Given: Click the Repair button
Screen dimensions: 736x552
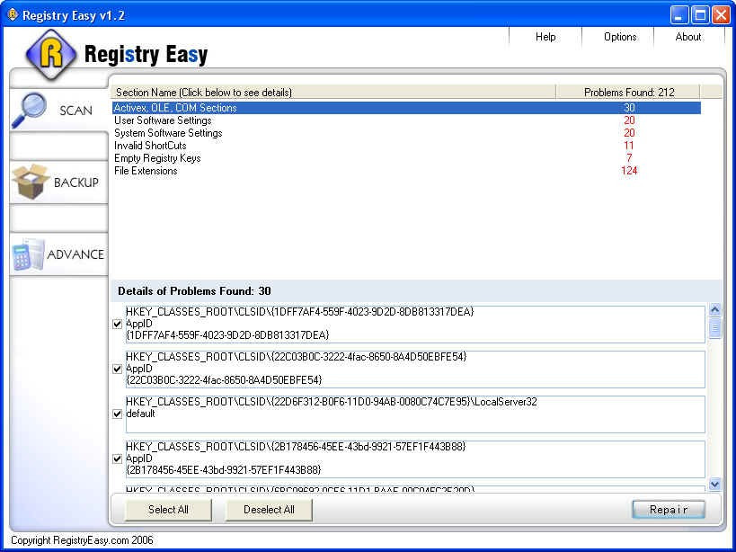Looking at the screenshot, I should point(669,510).
